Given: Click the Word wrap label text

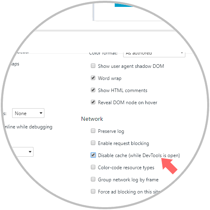Looking at the screenshot, I should pyautogui.click(x=109, y=78).
